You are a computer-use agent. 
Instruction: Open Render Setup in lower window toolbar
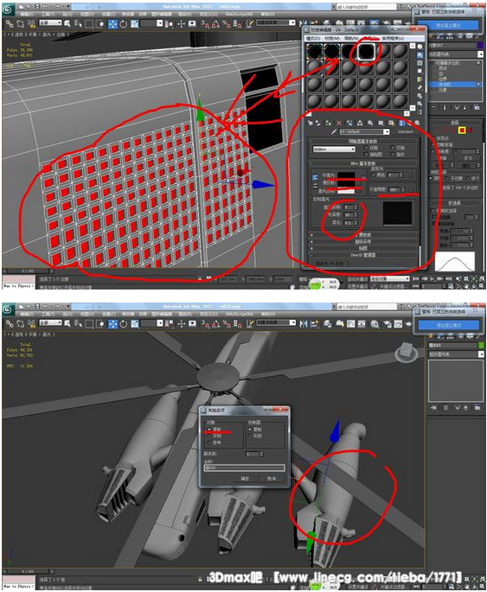click(388, 323)
